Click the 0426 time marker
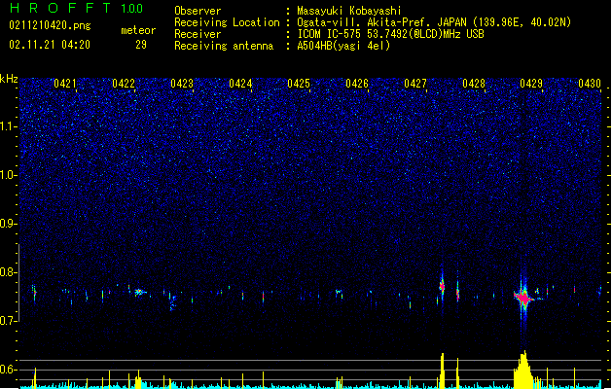The height and width of the screenshot is (389, 612). tap(357, 84)
